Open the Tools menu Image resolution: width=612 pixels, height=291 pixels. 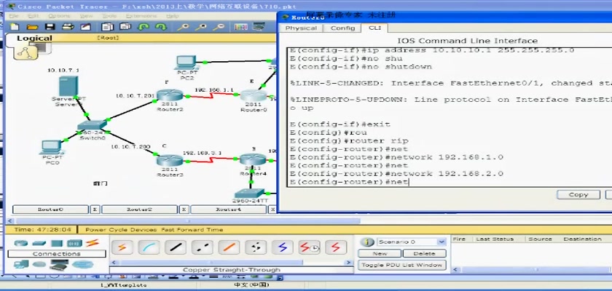coord(109,16)
